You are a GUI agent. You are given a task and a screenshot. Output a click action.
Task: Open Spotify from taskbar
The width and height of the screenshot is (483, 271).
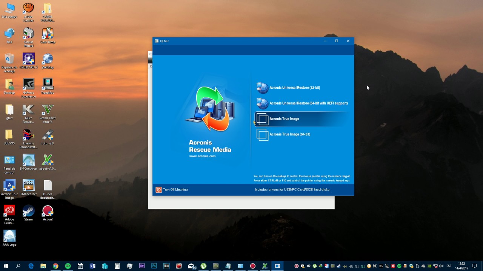(x=68, y=266)
